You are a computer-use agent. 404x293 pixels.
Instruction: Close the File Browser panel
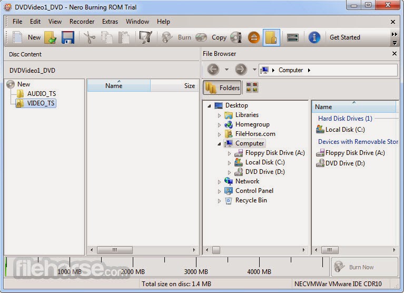coord(394,54)
